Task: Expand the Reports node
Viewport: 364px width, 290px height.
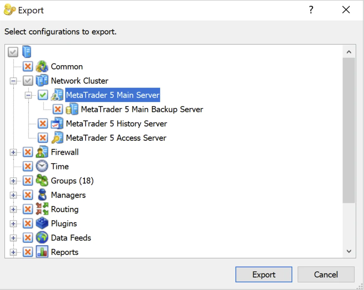Action: click(13, 252)
